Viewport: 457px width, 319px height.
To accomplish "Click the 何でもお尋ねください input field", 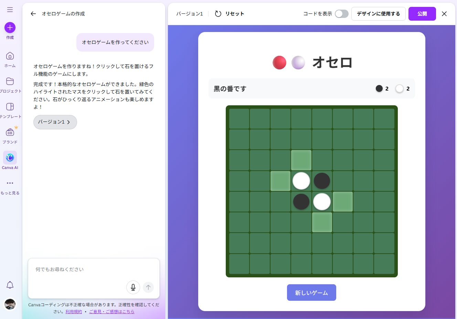I will [79, 269].
